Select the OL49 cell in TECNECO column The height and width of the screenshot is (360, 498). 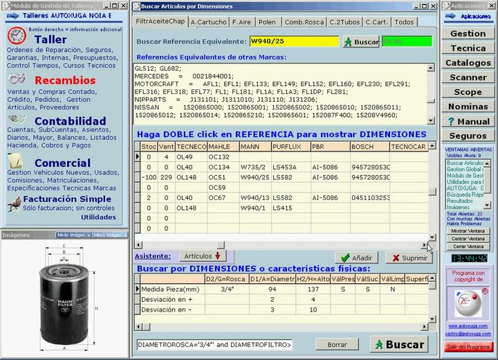(x=191, y=156)
